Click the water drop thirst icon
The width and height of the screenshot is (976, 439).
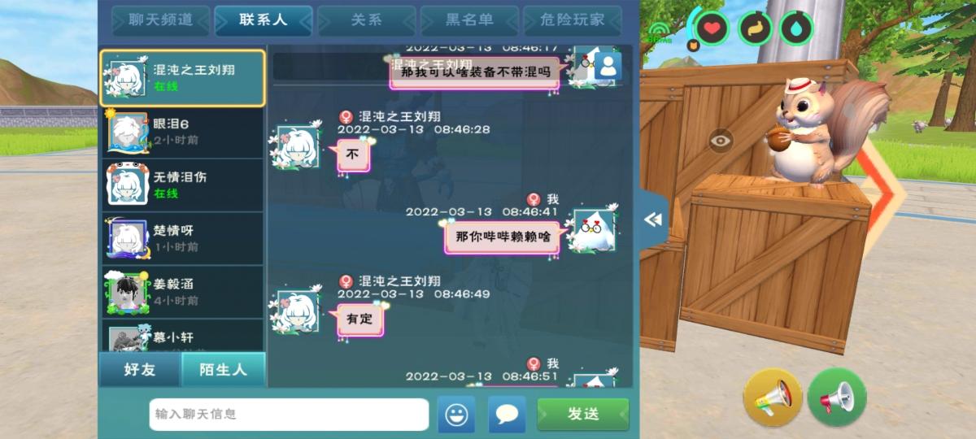click(797, 28)
